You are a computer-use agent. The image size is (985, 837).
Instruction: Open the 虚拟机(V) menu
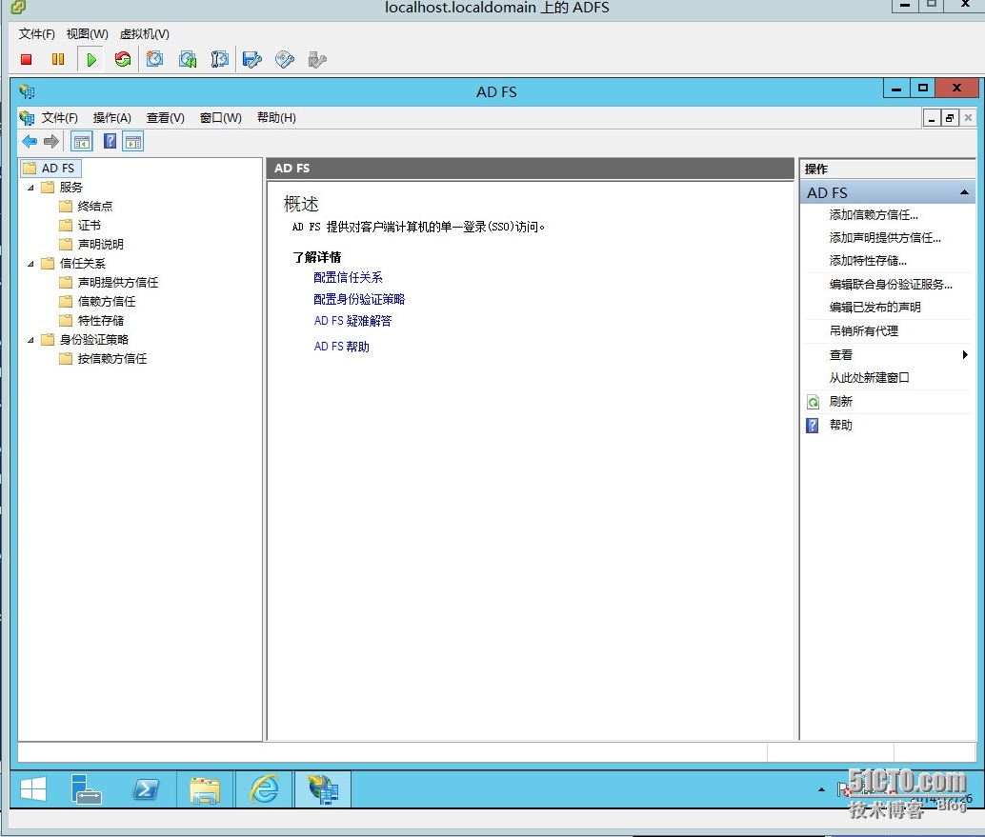tap(145, 34)
